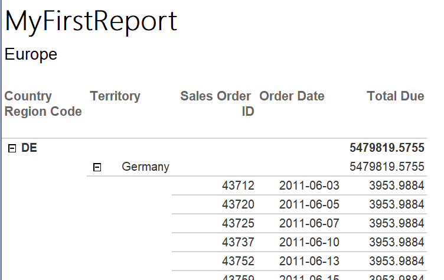Click total due for order 43752
This screenshot has width=444, height=280.
click(396, 261)
